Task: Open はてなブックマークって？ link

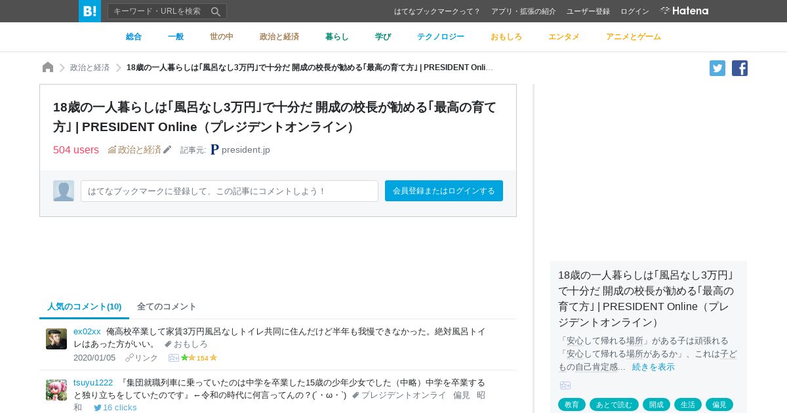Action: pos(437,11)
